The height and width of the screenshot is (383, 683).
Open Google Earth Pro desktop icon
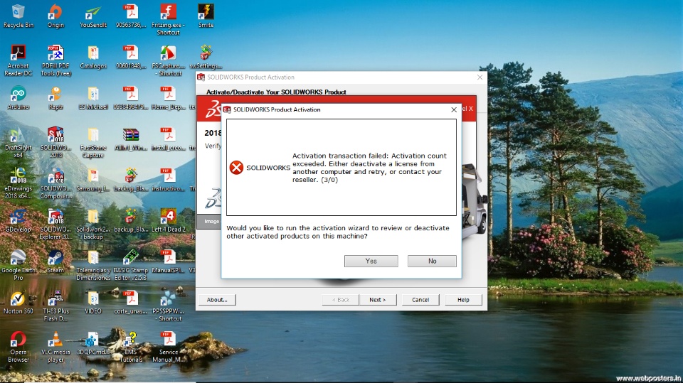click(x=18, y=264)
